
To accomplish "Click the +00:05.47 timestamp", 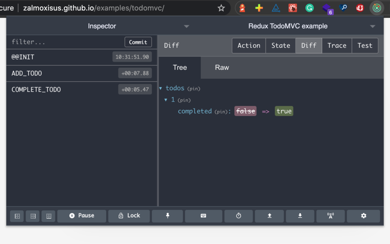I will [135, 89].
